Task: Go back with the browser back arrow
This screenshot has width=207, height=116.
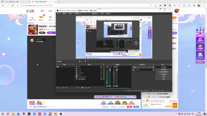Action: (x=3, y=5)
